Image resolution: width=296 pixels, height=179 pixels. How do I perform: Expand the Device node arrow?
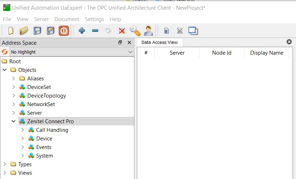click(23, 139)
